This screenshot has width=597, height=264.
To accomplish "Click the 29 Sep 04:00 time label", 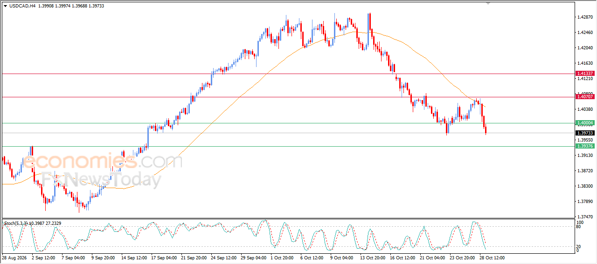I will [x=254, y=257].
